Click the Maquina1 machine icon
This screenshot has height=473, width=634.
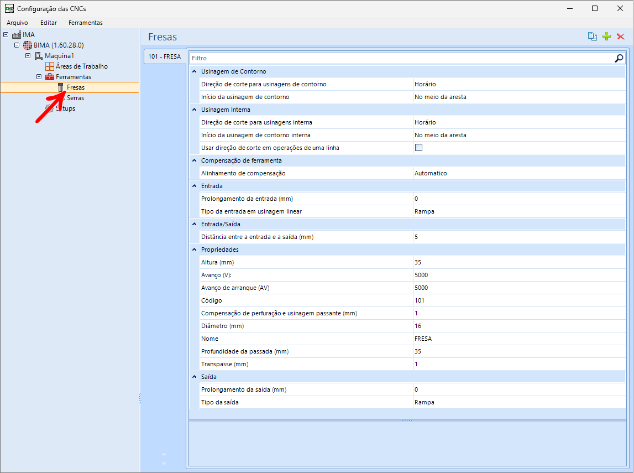[x=38, y=56]
